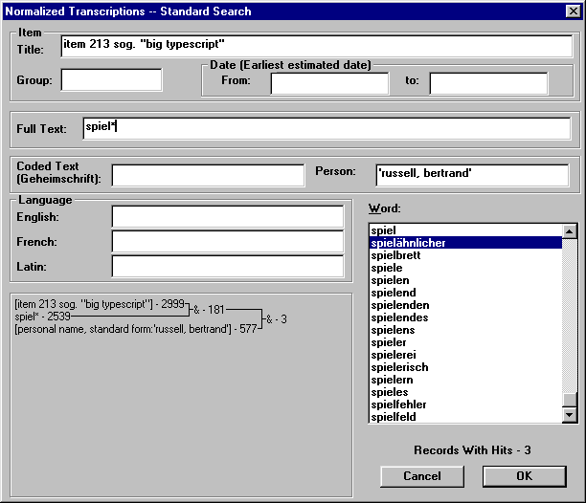
Task: Select 'spielbrett' in the Word list
Action: tap(398, 255)
